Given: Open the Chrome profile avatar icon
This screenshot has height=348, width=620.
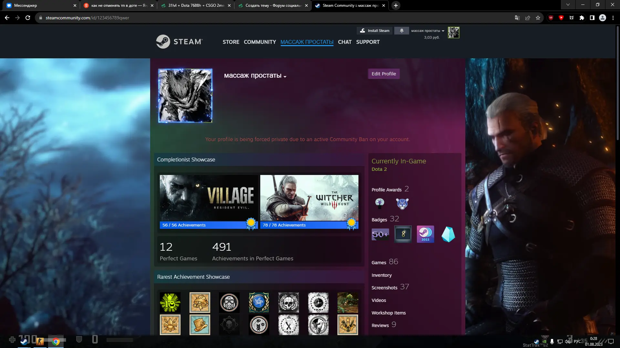Looking at the screenshot, I should (603, 18).
